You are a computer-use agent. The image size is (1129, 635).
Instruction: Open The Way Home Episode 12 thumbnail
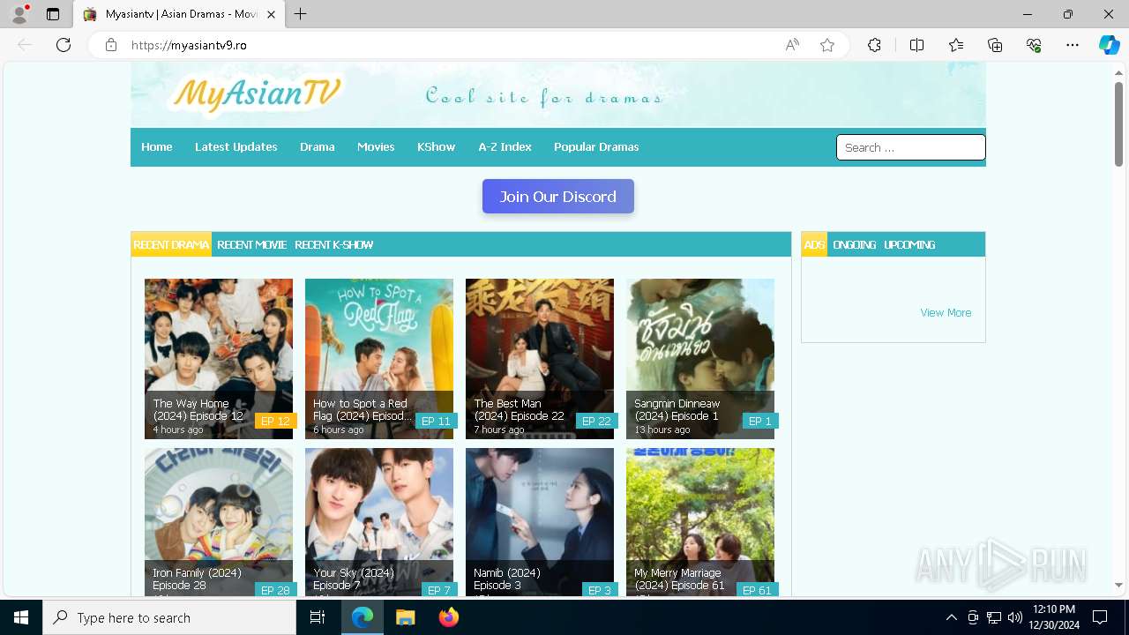[x=219, y=359]
